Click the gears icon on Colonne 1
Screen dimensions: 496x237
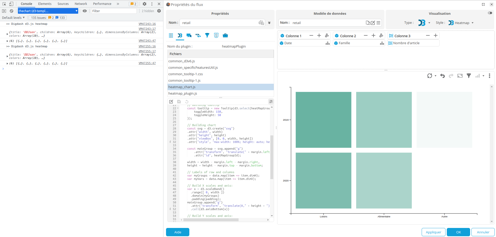pos(327,36)
